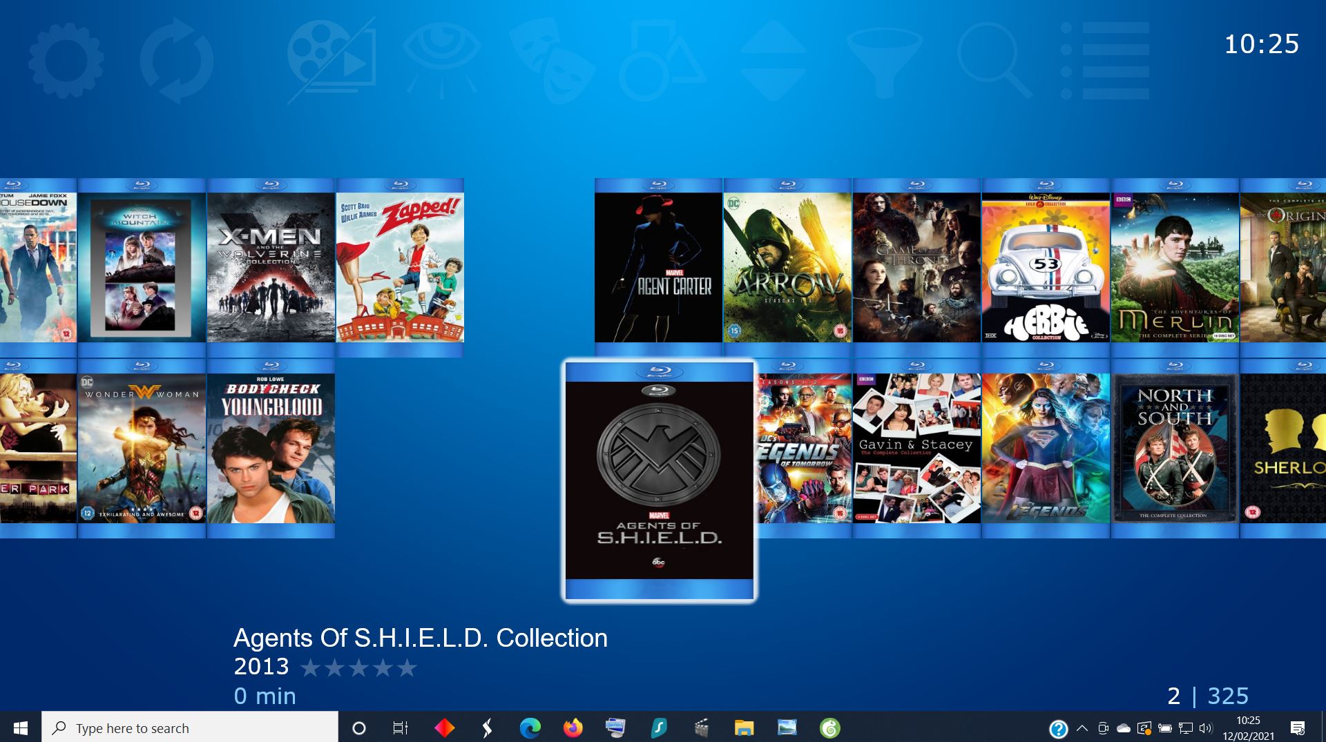Image resolution: width=1326 pixels, height=742 pixels.
Task: Select the Game of Thrones cover
Action: point(916,267)
